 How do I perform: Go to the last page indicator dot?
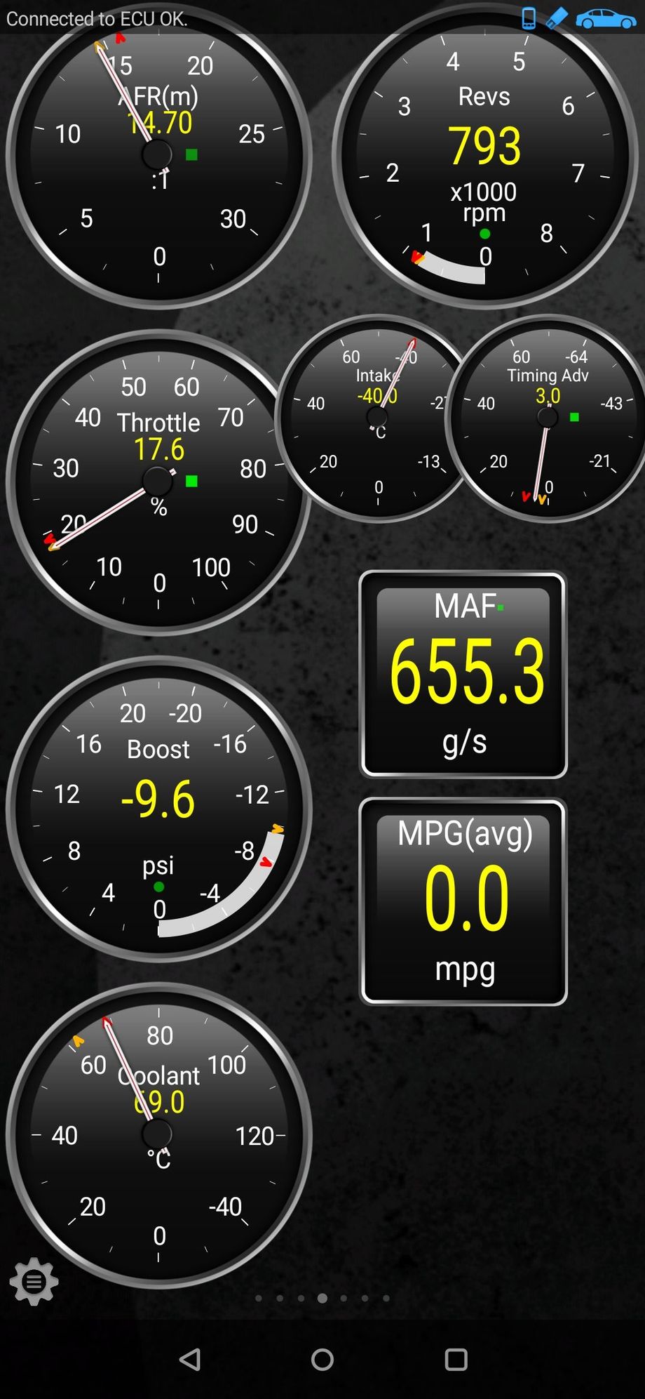click(x=386, y=1298)
